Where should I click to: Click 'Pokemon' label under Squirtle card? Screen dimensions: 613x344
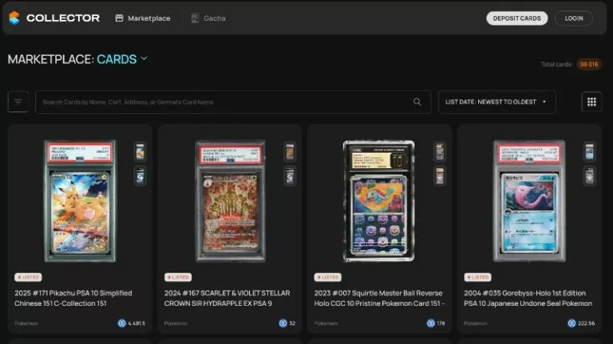click(x=326, y=323)
